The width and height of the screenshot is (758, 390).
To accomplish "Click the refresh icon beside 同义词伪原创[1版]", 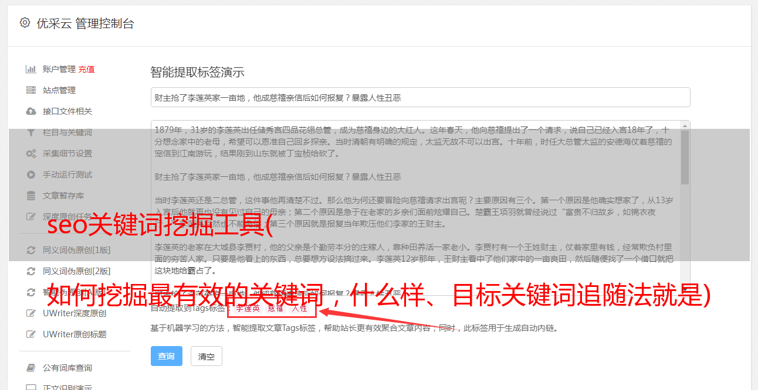I will (x=31, y=250).
